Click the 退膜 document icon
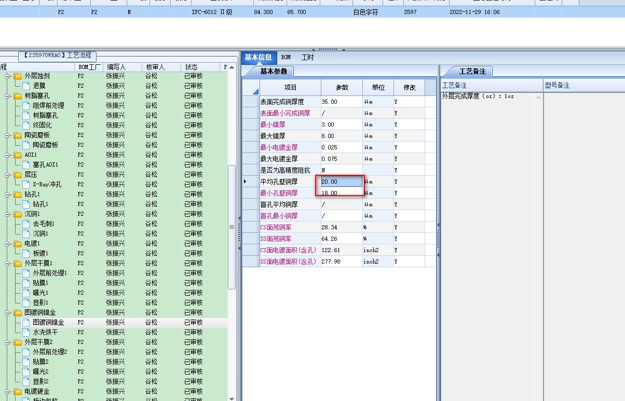 pos(26,86)
